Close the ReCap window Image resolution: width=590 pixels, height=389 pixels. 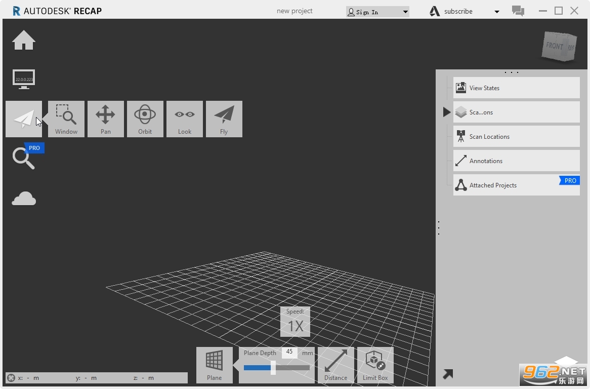(x=574, y=11)
